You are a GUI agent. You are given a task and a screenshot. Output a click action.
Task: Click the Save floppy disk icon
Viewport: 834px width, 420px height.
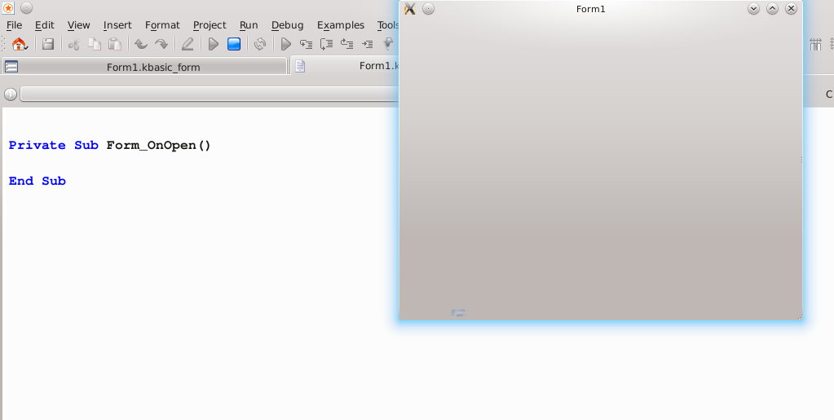(x=48, y=44)
